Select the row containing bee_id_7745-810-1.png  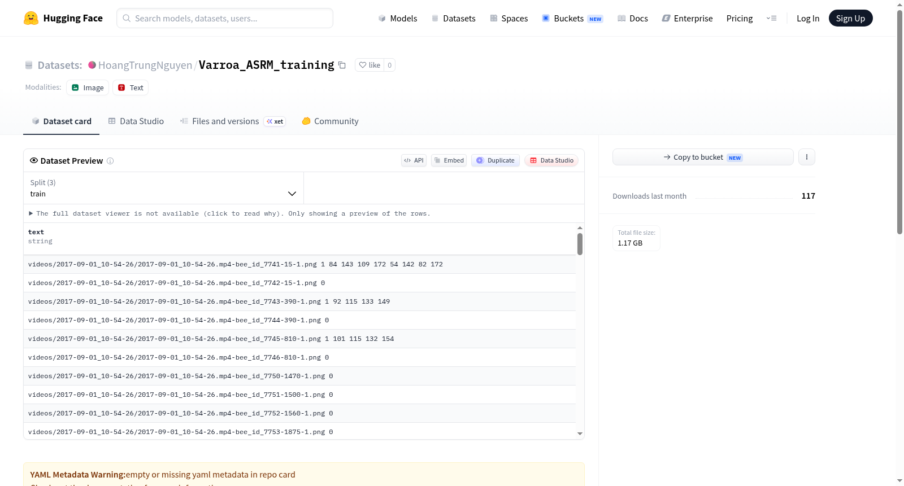click(x=299, y=339)
